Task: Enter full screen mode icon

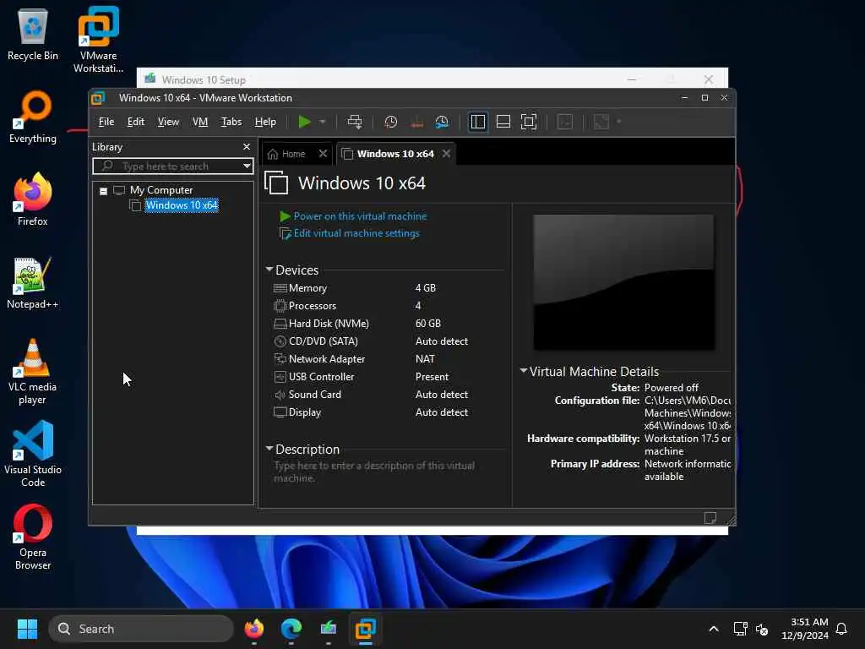Action: pos(529,122)
